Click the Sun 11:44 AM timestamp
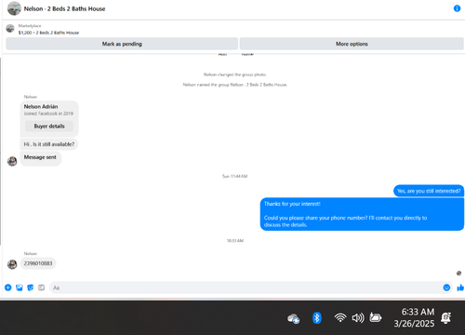This screenshot has width=465, height=335. click(235, 176)
